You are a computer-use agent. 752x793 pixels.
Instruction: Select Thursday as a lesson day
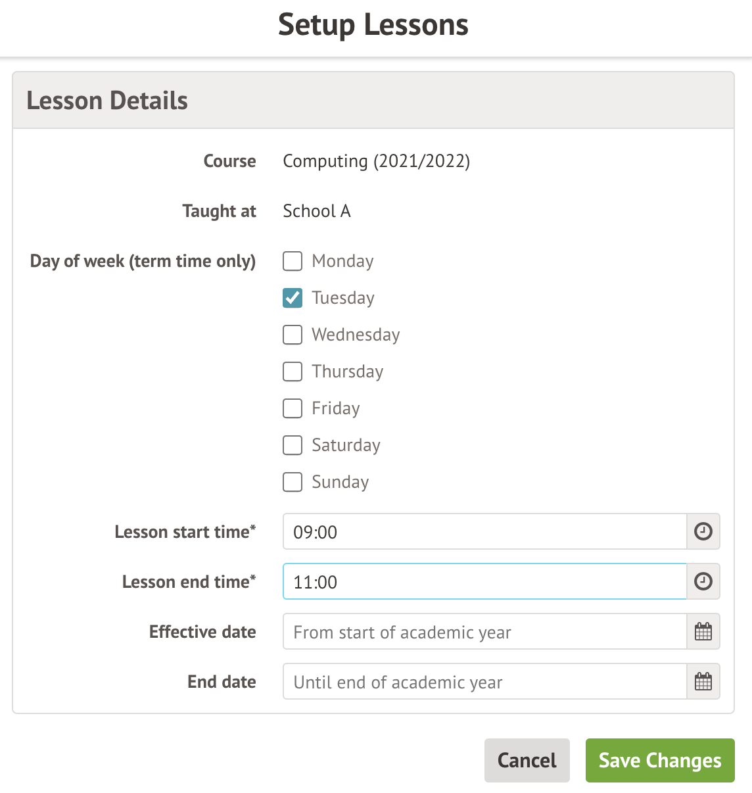tap(293, 372)
